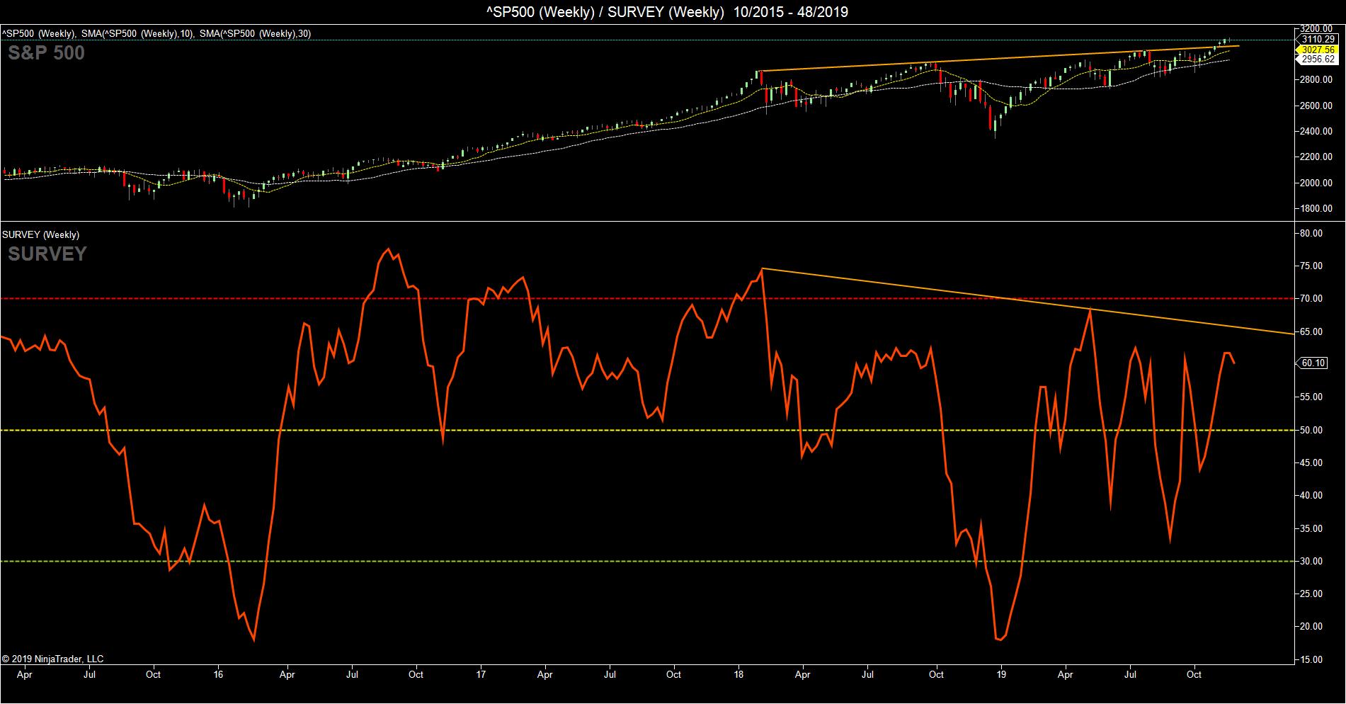Click the '17' year label on time axis
This screenshot has height=704, width=1346.
(x=481, y=674)
